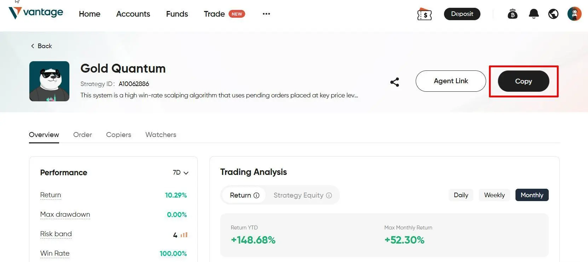Select the Monthly analysis view
The height and width of the screenshot is (262, 588).
click(532, 195)
